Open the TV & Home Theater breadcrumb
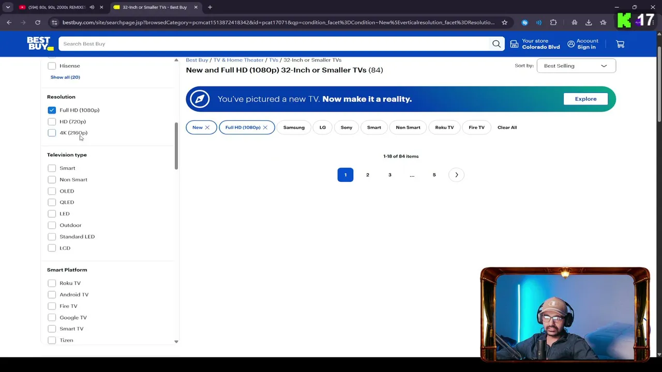Image resolution: width=662 pixels, height=372 pixels. [x=238, y=60]
